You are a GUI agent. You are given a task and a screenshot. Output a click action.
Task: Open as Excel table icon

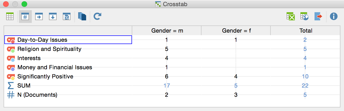[290, 17]
